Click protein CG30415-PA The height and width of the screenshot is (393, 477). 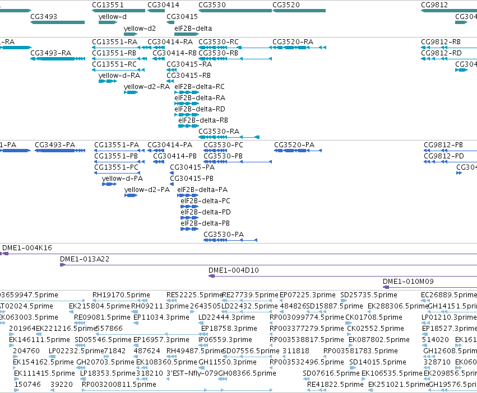tap(192, 167)
